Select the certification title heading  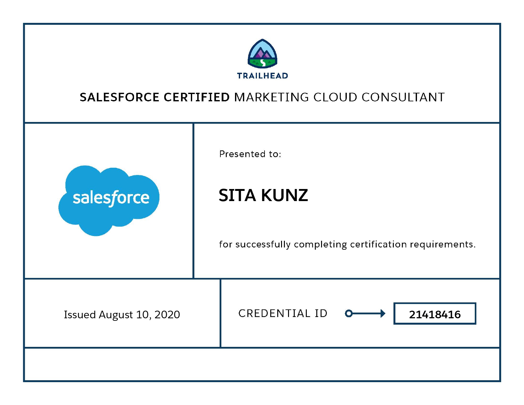click(262, 97)
